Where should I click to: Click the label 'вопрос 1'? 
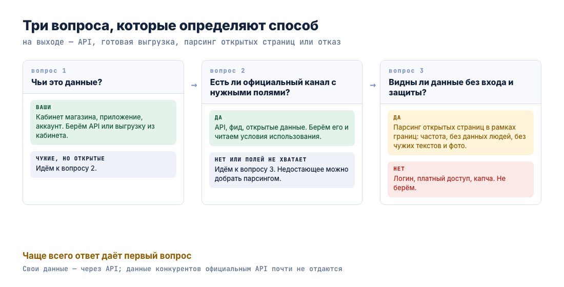click(49, 71)
